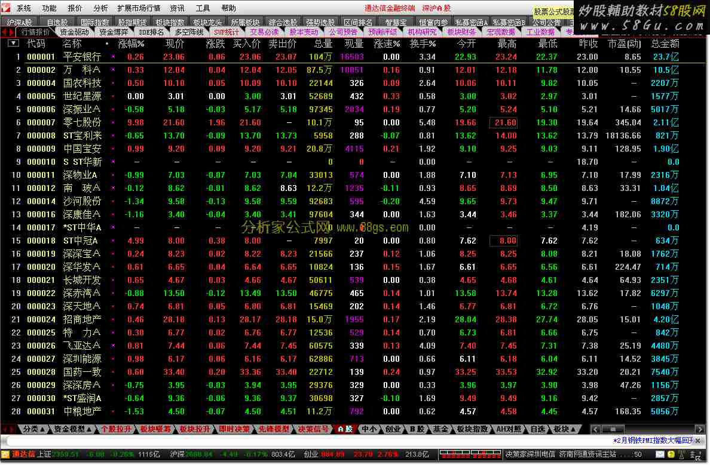Select the 招商地产 stock name
The width and height of the screenshot is (710, 465).
pos(82,319)
